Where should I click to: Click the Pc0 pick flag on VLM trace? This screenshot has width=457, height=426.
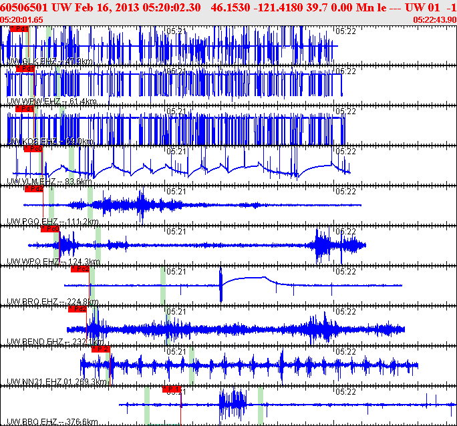coord(33,149)
